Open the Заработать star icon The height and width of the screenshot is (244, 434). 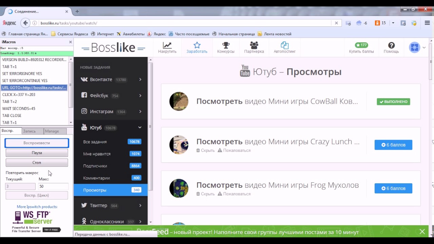tap(197, 45)
